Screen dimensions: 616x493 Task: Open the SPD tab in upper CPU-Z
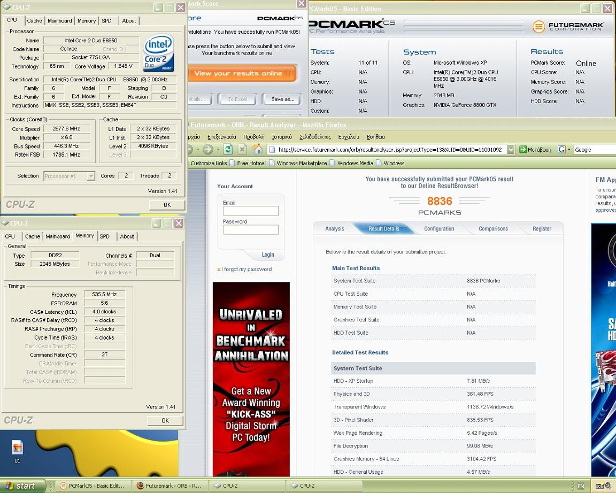pyautogui.click(x=107, y=21)
